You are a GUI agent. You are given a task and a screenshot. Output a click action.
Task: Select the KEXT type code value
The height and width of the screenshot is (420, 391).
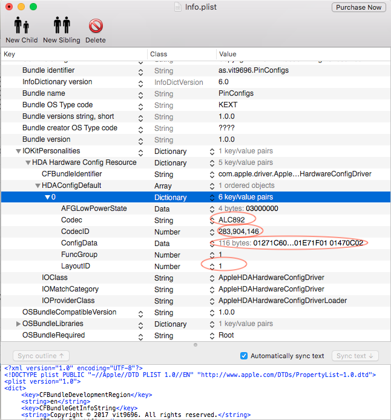[x=228, y=105]
